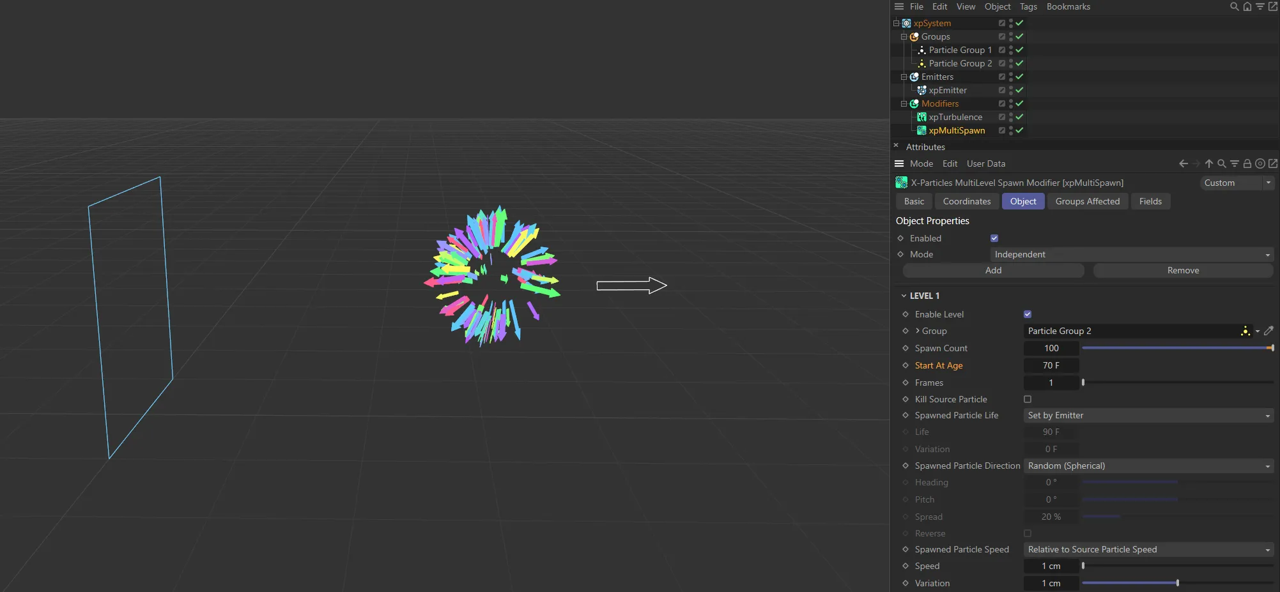Click the lock icon in Attributes toolbar
The image size is (1280, 592).
(x=1247, y=163)
